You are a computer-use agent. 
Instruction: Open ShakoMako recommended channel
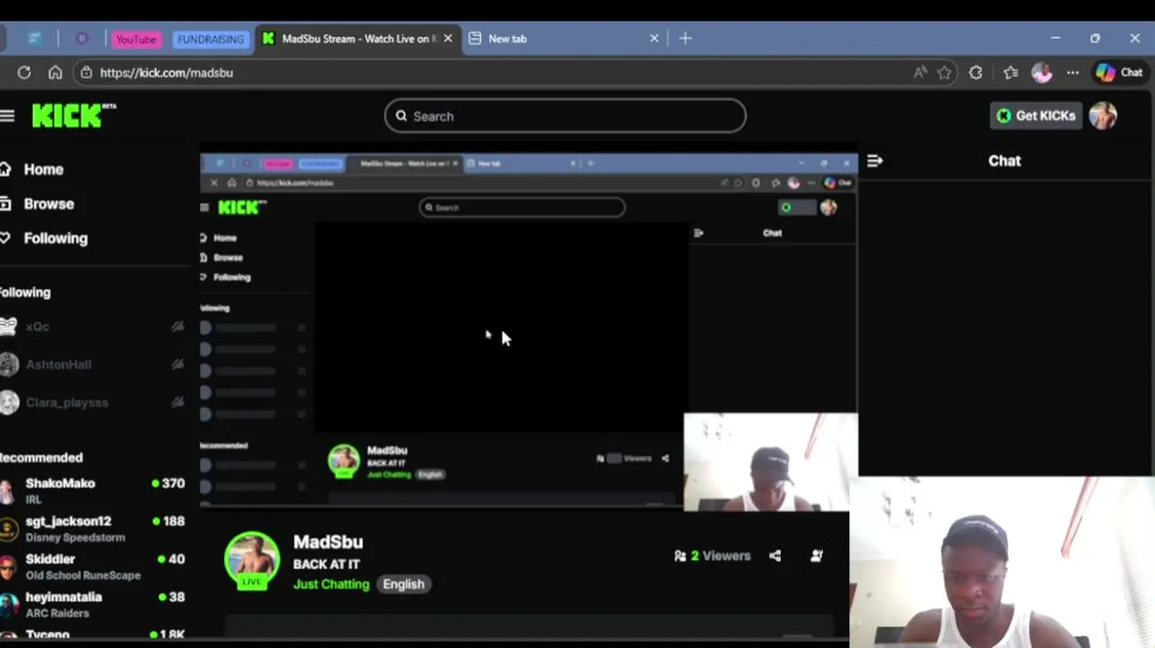pyautogui.click(x=93, y=490)
